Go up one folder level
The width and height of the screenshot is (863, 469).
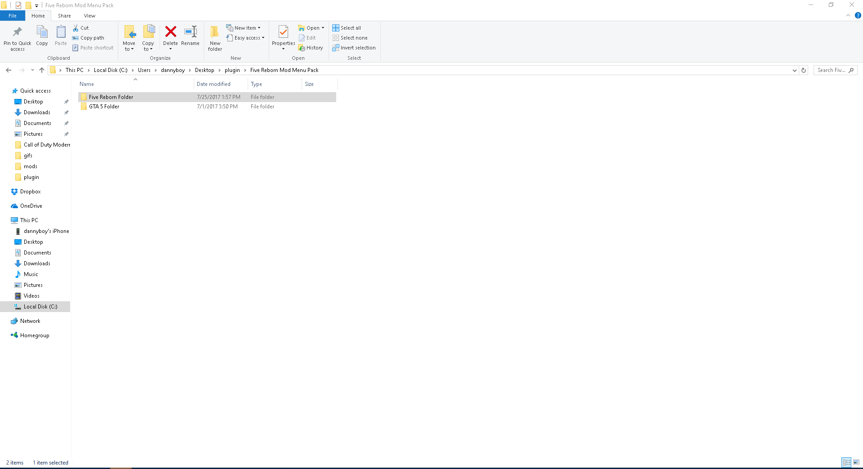tap(42, 70)
